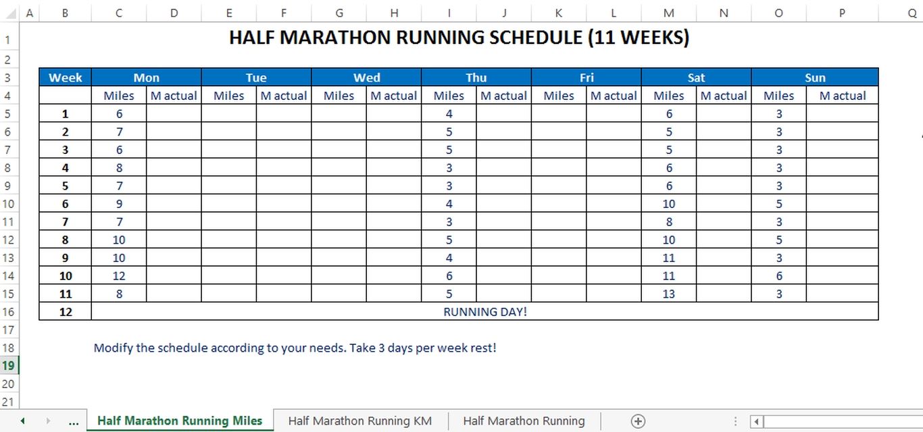Viewport: 923px width, 432px height.
Task: Select column B by its header
Action: point(65,12)
